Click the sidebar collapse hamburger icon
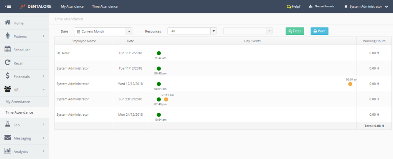The image size is (393, 159). tap(8, 7)
